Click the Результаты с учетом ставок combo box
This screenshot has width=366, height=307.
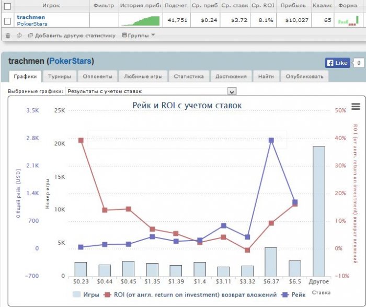[151, 92]
